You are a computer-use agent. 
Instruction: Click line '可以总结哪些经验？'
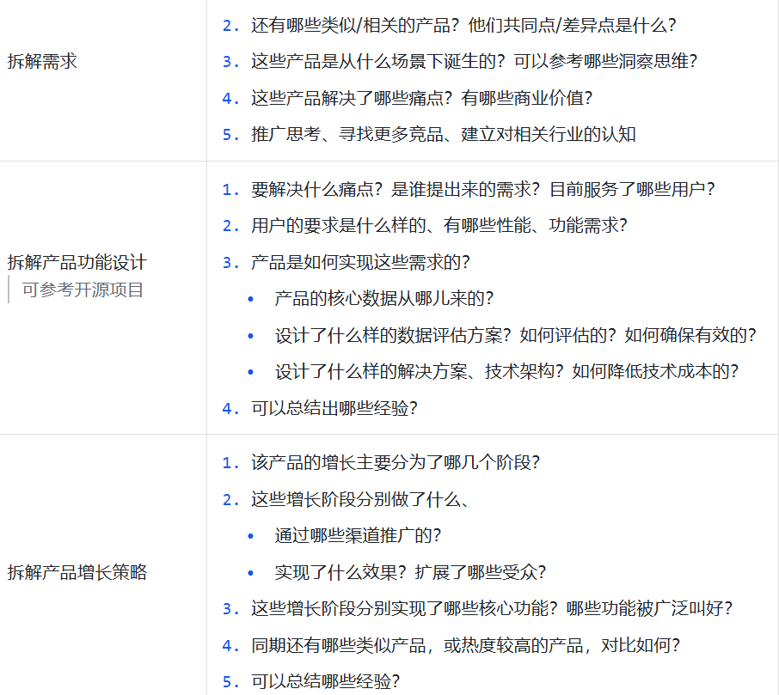point(325,681)
